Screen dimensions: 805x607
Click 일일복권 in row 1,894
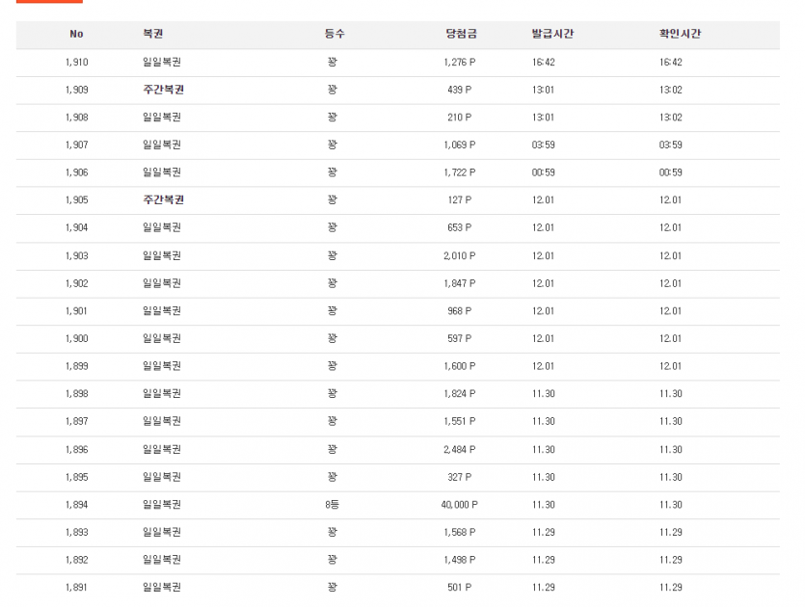162,505
